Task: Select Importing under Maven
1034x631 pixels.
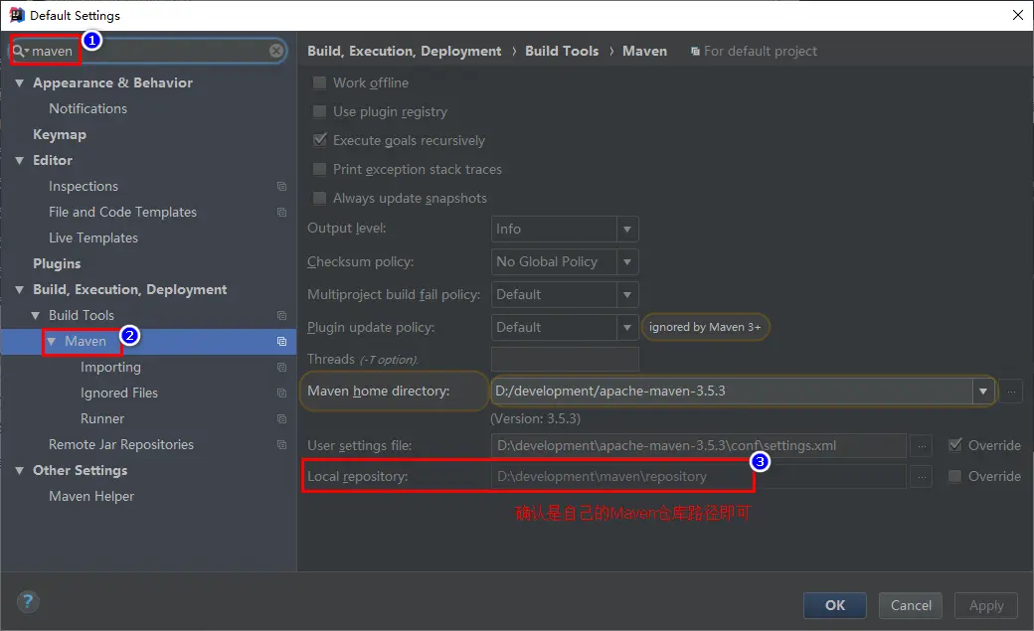Action: point(110,368)
